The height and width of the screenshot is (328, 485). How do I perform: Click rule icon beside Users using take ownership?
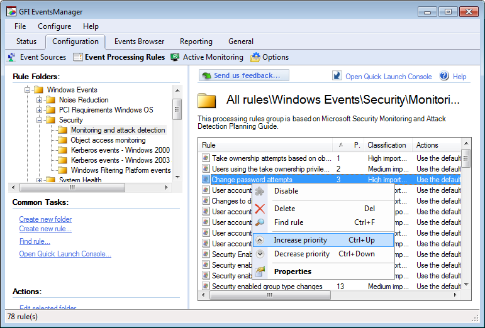pos(206,169)
